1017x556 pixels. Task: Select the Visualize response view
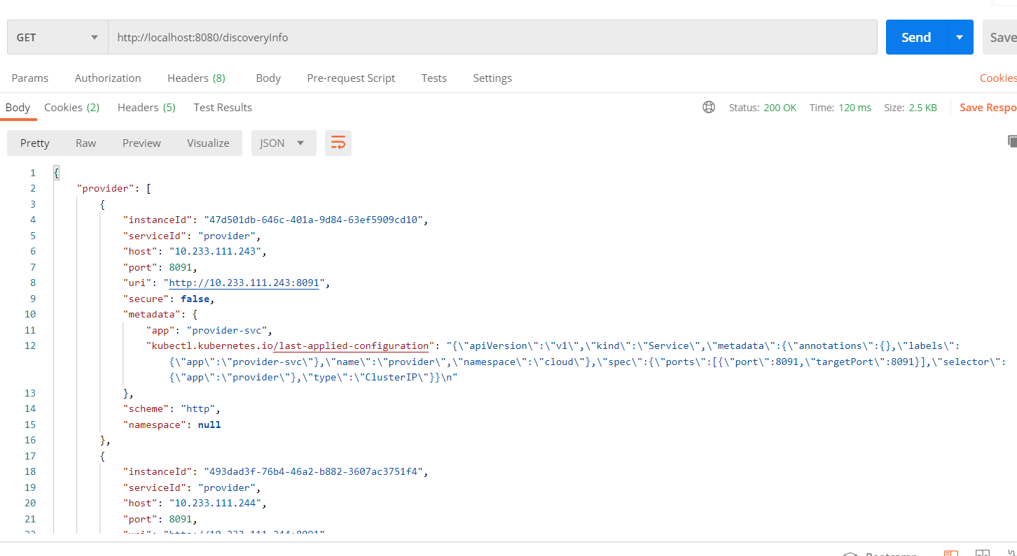(x=208, y=143)
